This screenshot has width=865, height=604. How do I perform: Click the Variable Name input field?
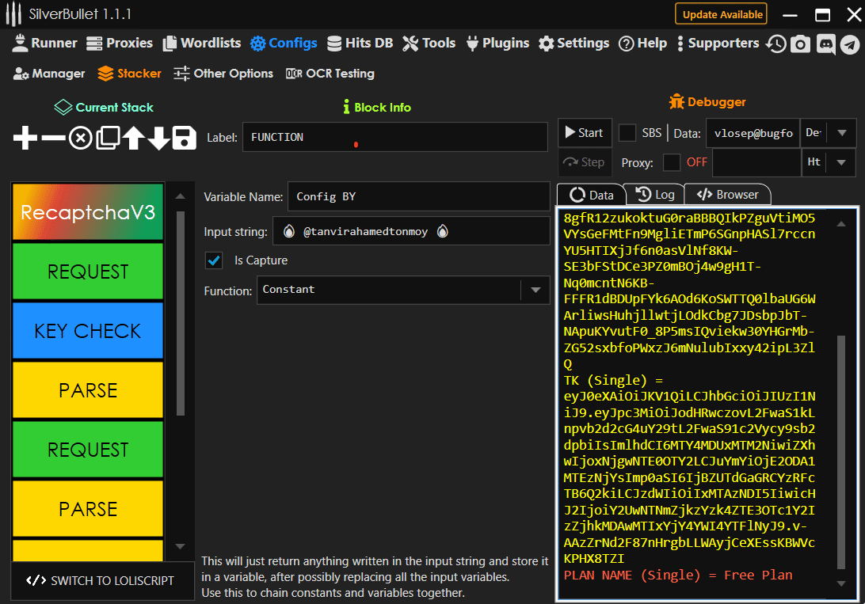(418, 196)
